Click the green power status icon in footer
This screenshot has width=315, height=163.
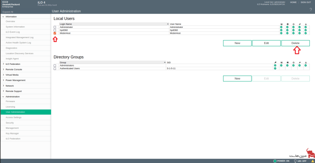[275, 161]
